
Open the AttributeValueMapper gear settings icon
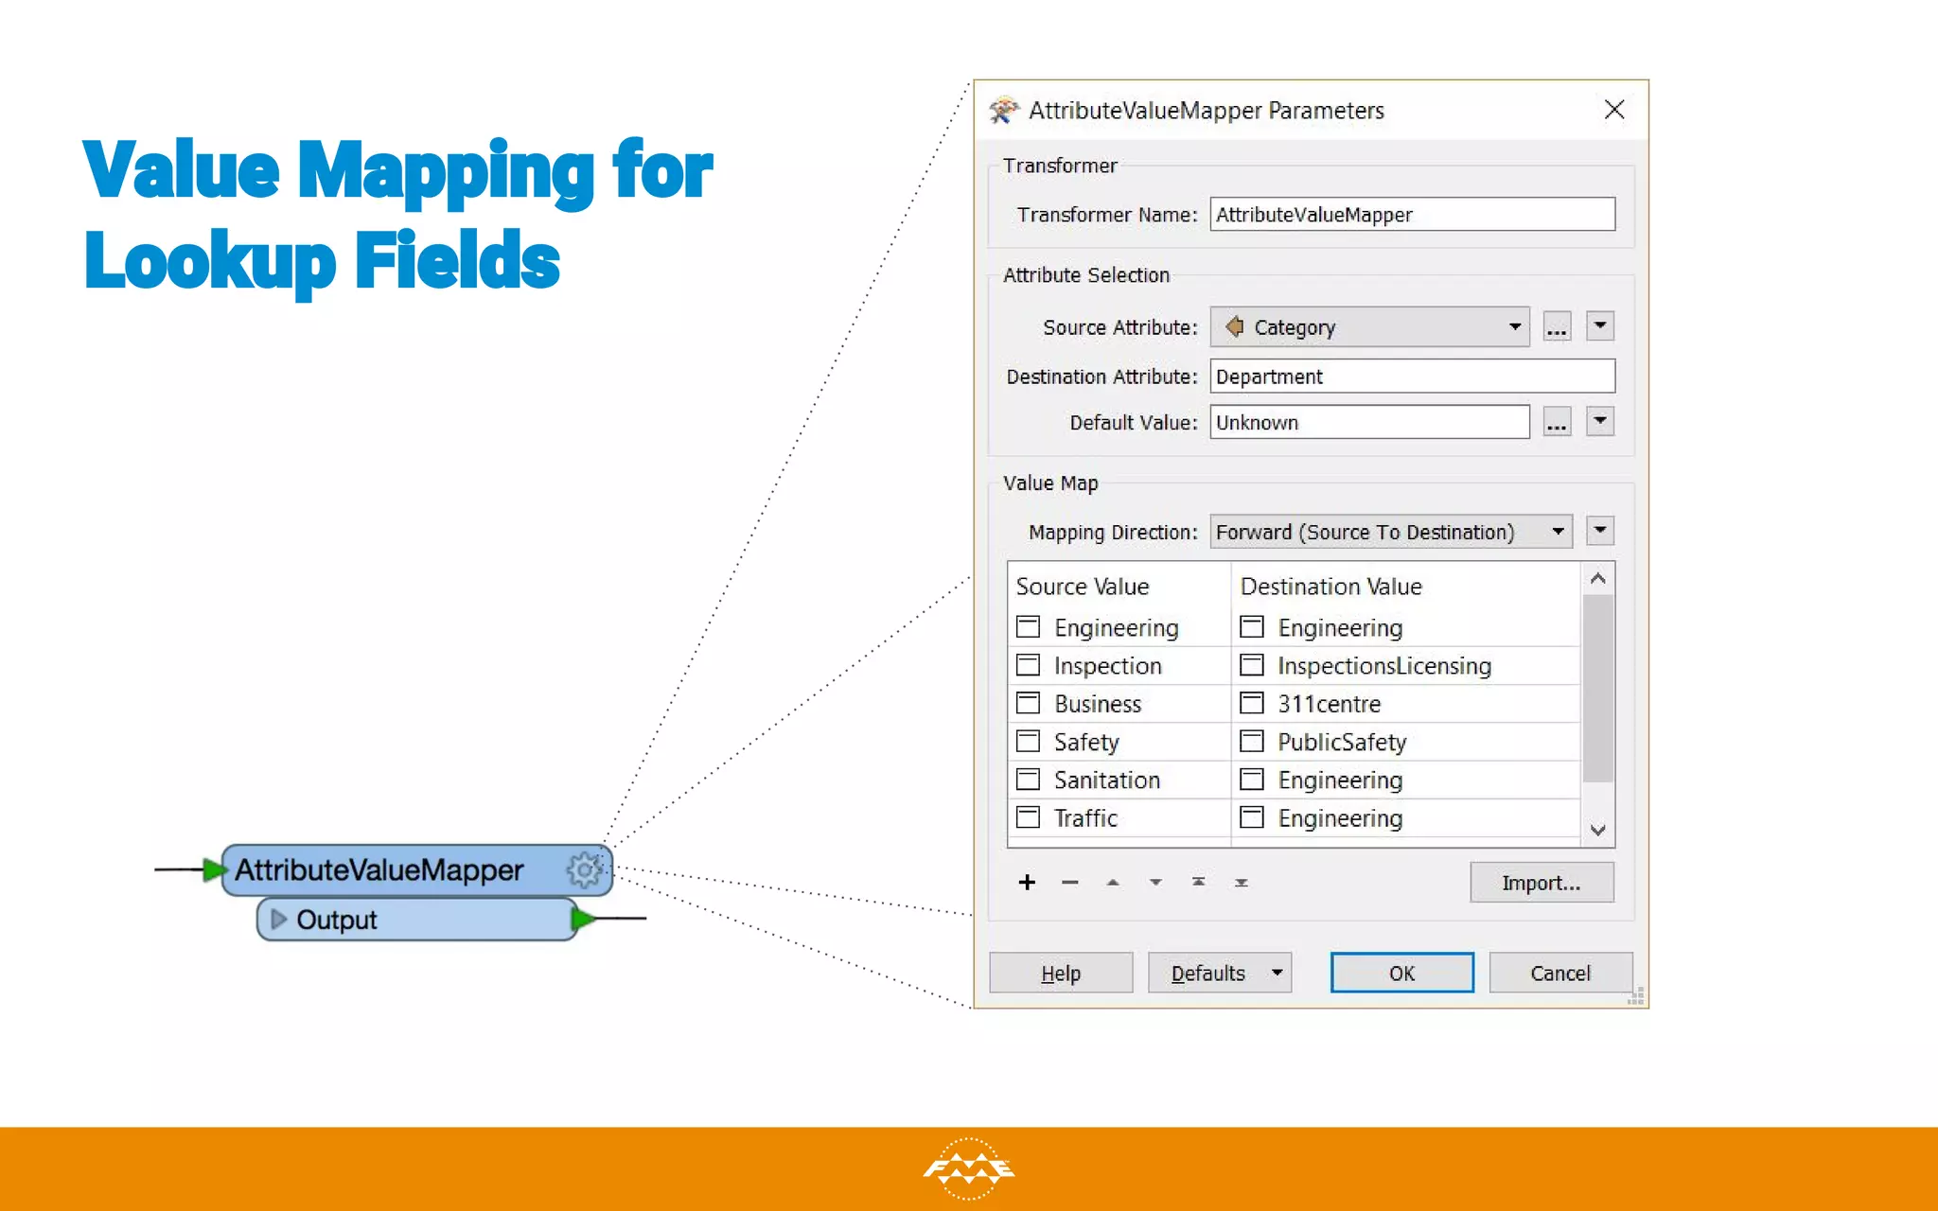tap(585, 869)
